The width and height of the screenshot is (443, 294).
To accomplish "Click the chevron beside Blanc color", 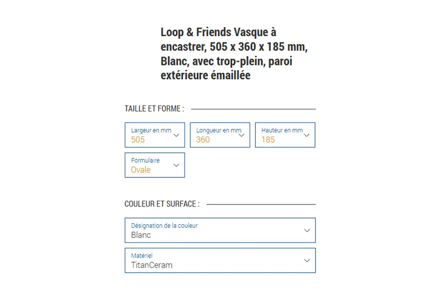I will [x=307, y=230].
